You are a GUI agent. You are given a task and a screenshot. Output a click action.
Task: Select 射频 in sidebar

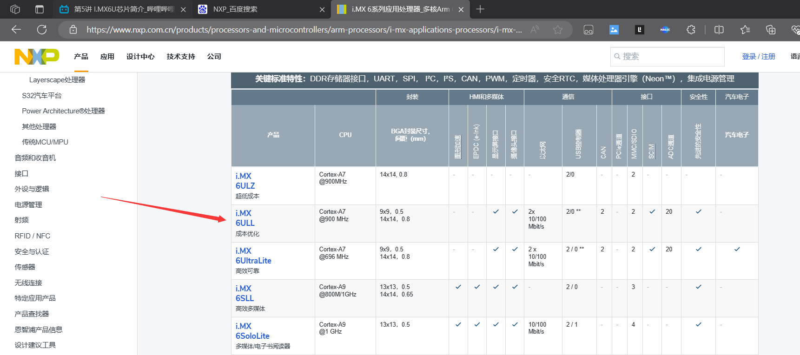[21, 220]
